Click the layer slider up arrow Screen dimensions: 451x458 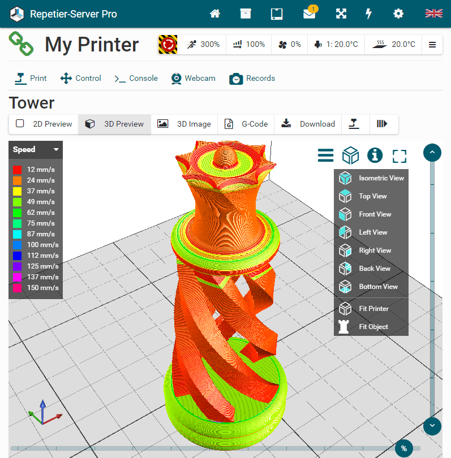click(432, 152)
